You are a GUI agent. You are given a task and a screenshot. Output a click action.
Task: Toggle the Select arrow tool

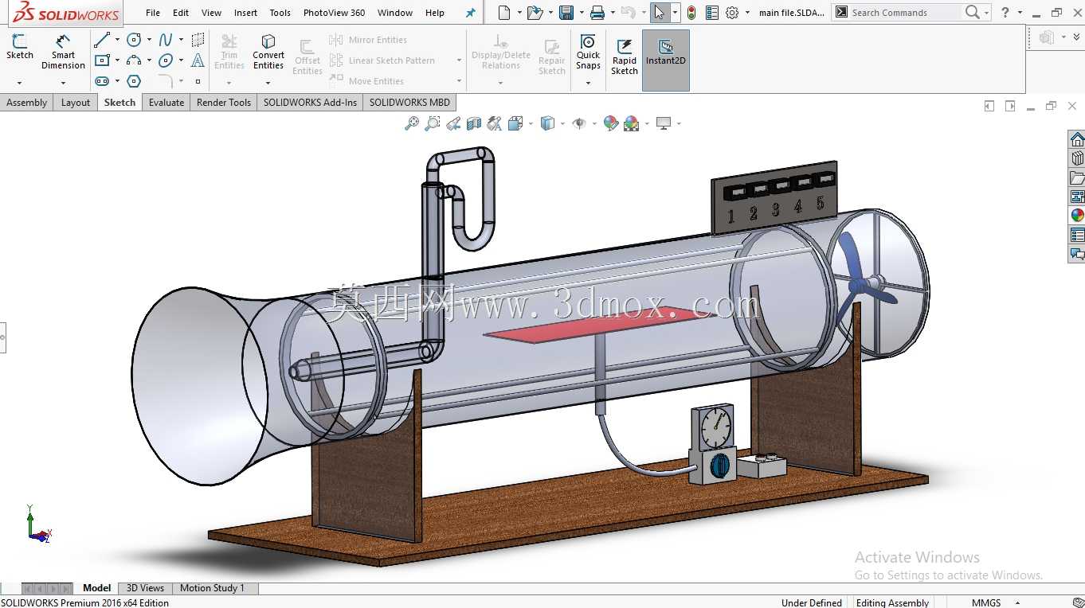click(x=659, y=13)
